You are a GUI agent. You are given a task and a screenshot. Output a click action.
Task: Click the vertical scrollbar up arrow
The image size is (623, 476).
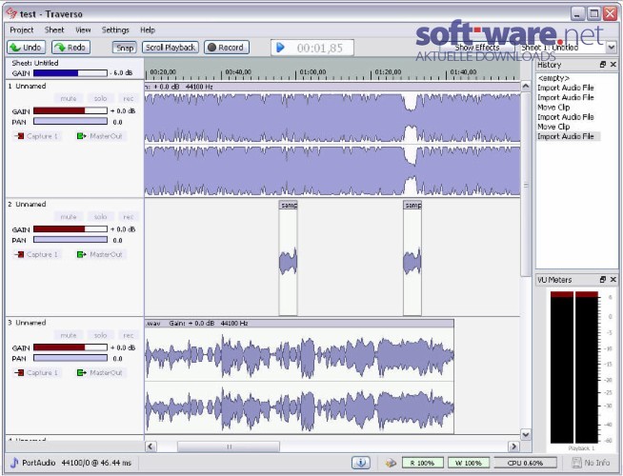pyautogui.click(x=526, y=86)
